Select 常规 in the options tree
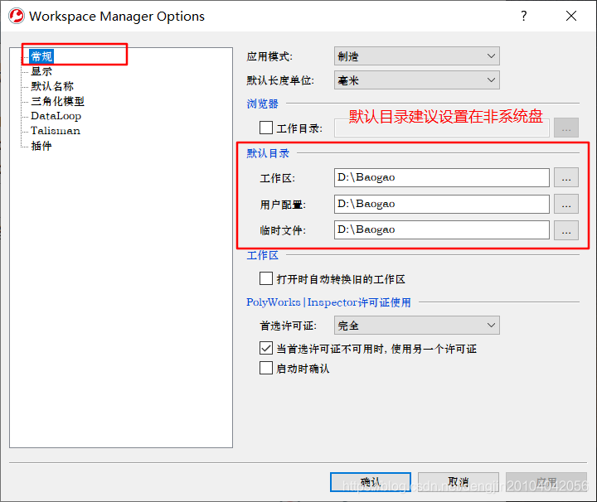The image size is (597, 502). 41,56
